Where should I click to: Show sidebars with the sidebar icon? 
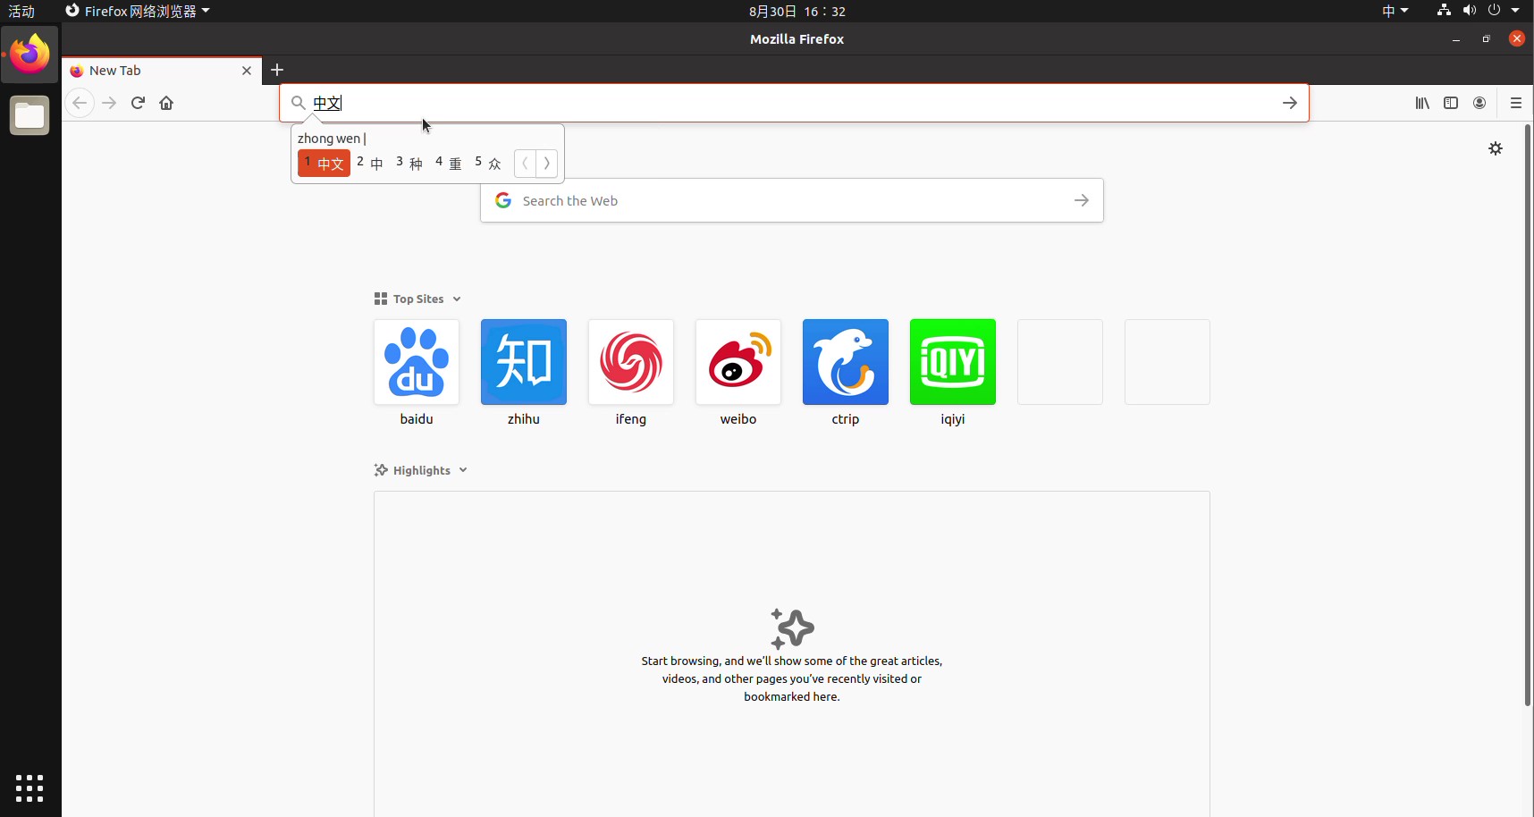coord(1451,103)
